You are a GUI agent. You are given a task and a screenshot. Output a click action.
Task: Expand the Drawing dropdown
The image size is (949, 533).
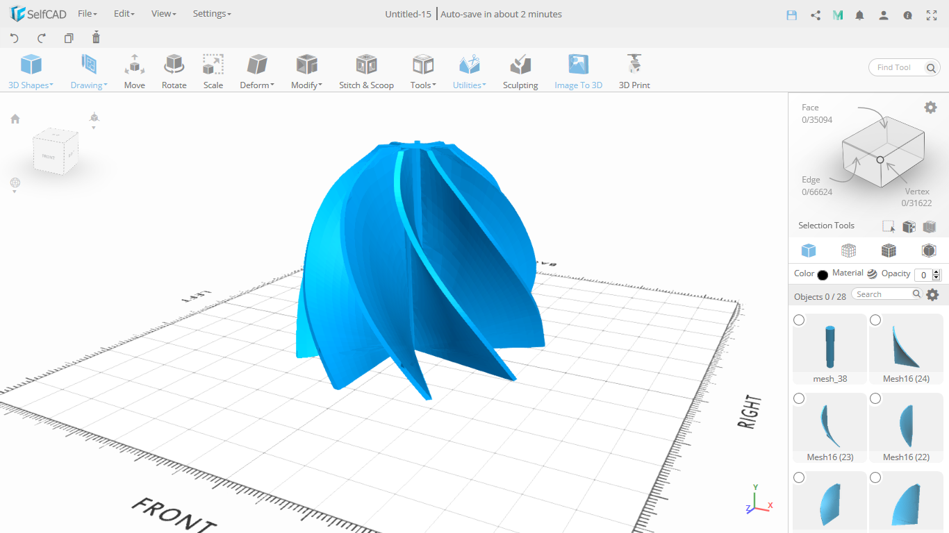tap(89, 72)
